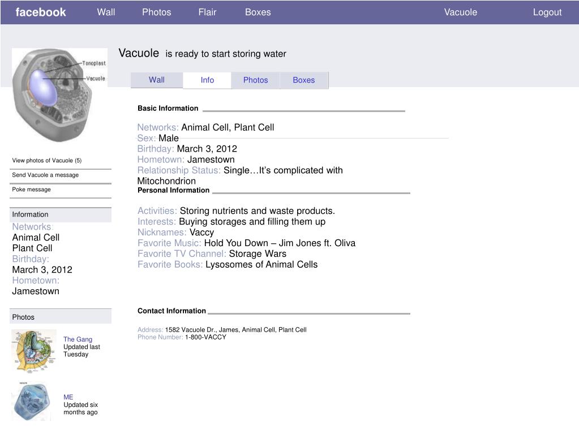Click 'Mitochondrion' in relationship status
The height and width of the screenshot is (434, 579).
(x=166, y=181)
